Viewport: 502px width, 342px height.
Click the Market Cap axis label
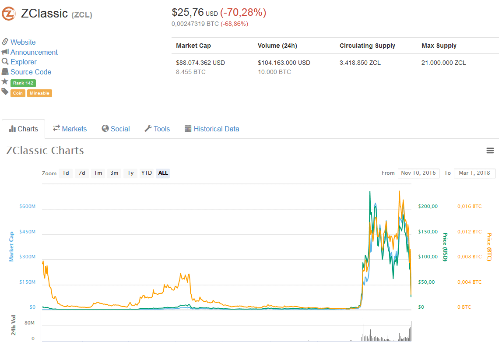coord(11,247)
